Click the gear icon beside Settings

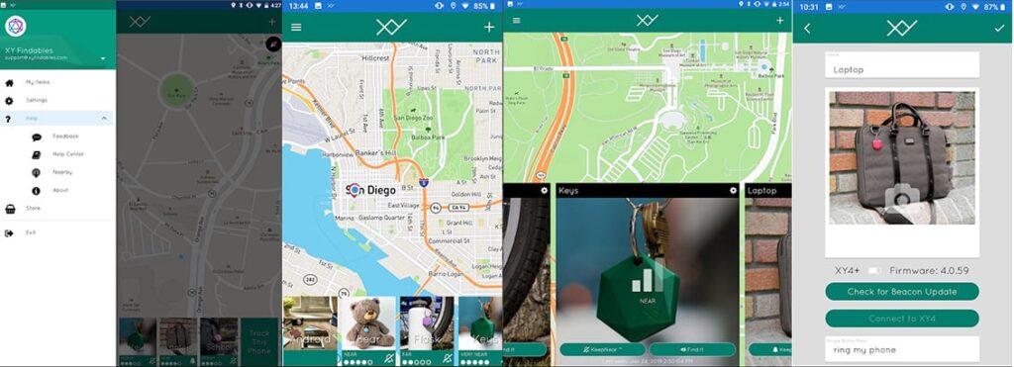coord(9,101)
